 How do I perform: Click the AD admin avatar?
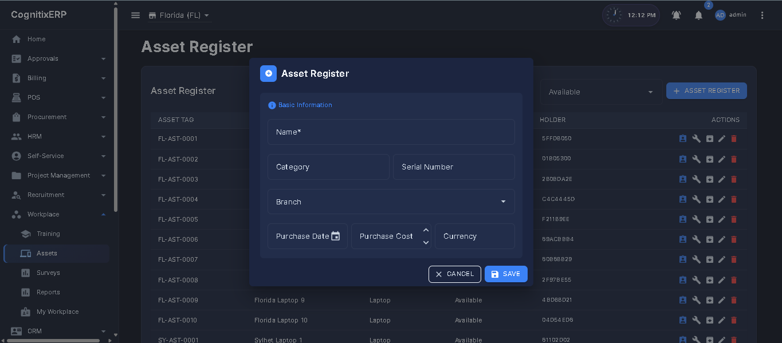720,15
